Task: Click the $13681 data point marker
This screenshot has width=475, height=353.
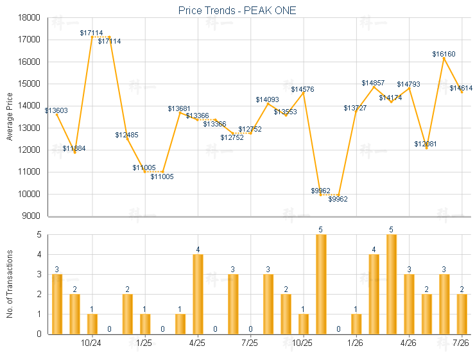Action: (x=180, y=113)
